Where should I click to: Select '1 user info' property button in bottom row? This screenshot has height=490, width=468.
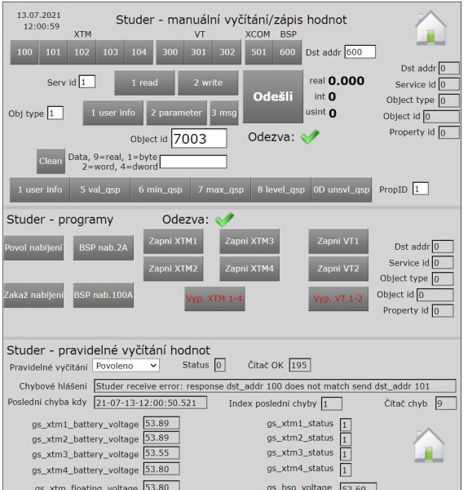(40, 189)
